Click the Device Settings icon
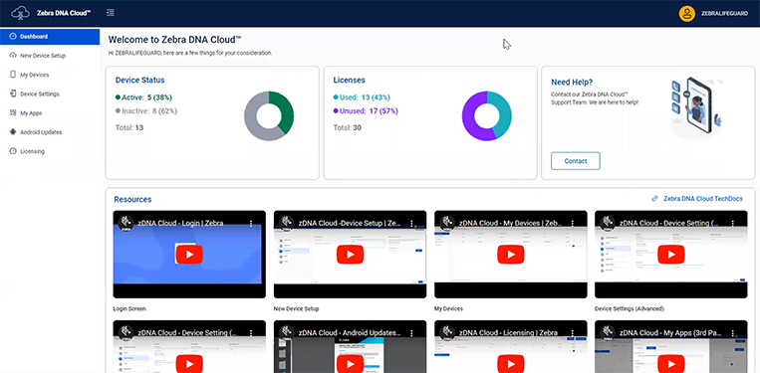The height and width of the screenshot is (373, 760). (x=13, y=93)
